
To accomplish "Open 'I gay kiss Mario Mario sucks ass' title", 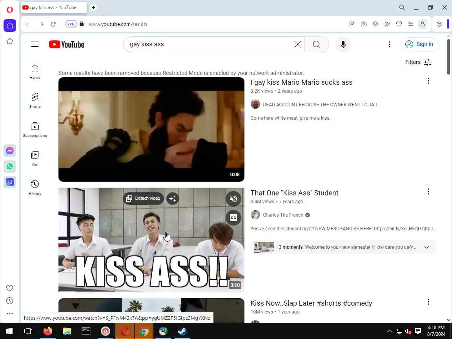I will [301, 82].
